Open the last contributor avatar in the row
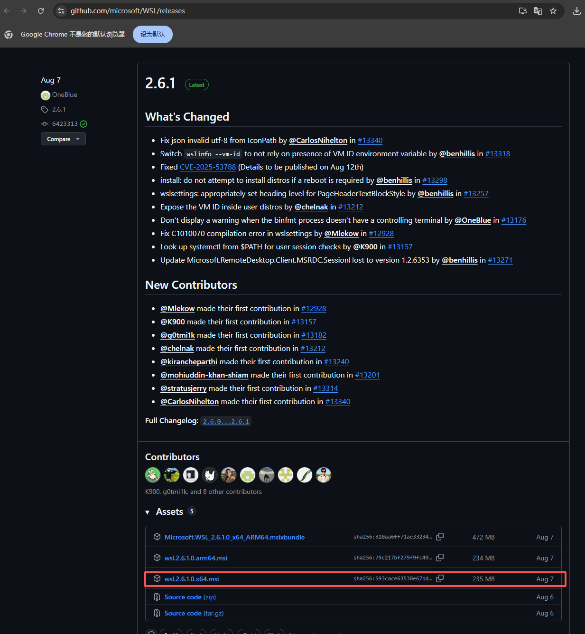This screenshot has height=634, width=585. pos(324,475)
